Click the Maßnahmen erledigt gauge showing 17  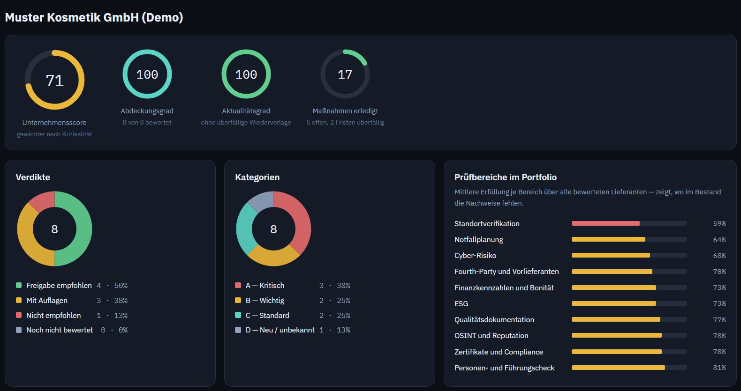coord(345,74)
